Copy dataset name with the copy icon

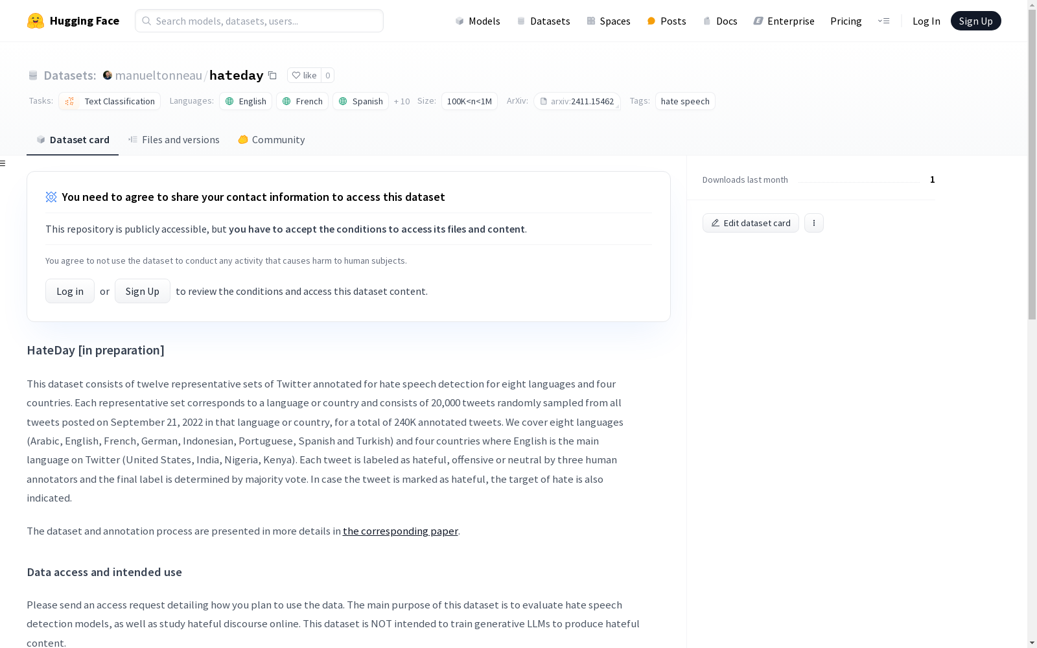click(272, 75)
